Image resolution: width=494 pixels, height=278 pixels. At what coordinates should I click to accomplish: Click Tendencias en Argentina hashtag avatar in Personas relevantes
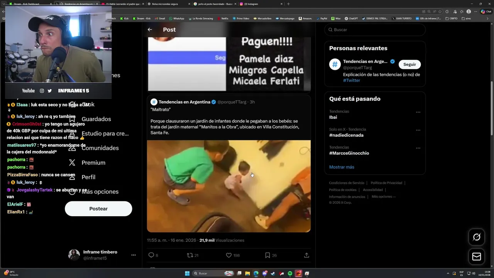(x=335, y=64)
